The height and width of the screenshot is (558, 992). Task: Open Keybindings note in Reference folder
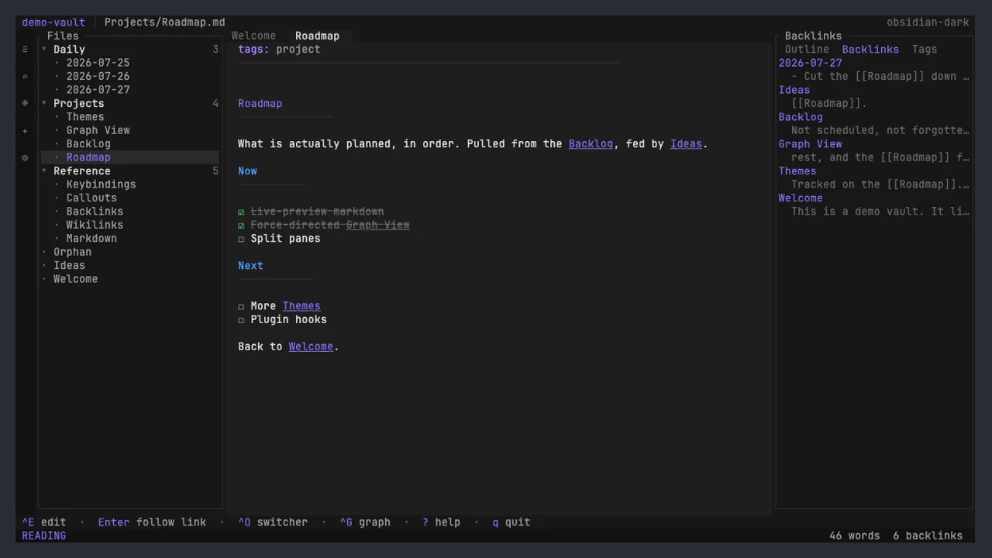click(101, 184)
